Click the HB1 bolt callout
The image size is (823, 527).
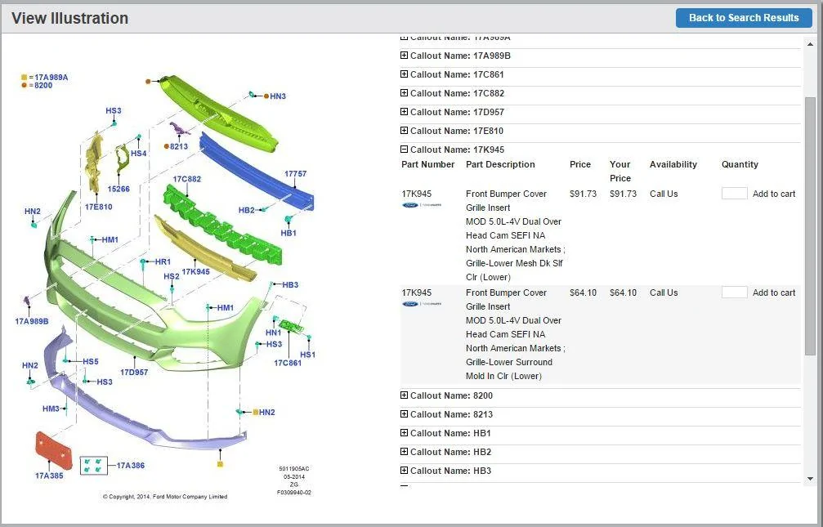288,233
